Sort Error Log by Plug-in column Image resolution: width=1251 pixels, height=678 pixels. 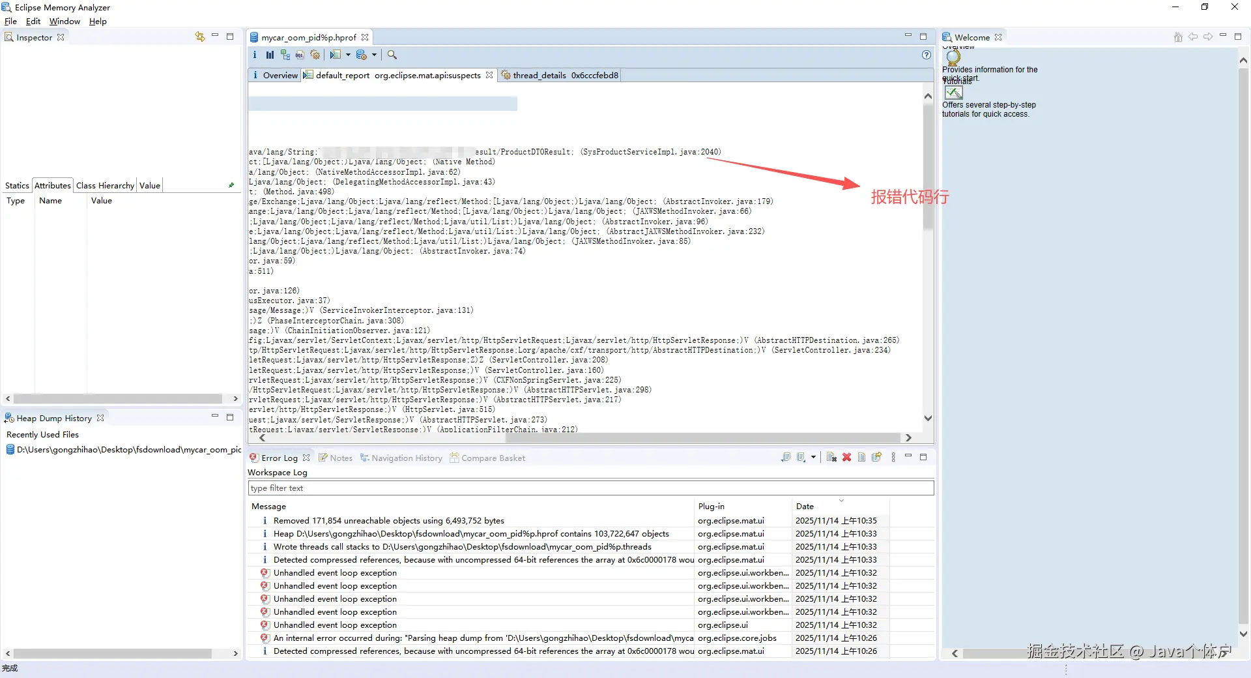(x=743, y=506)
